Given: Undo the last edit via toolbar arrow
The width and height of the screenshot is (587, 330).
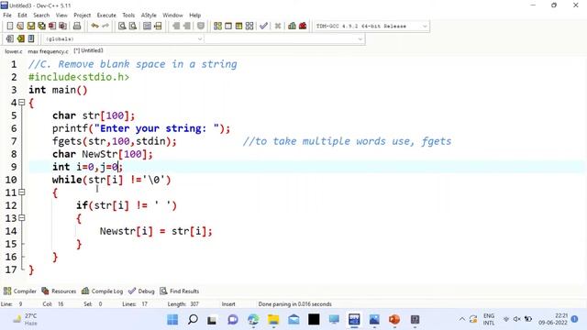Looking at the screenshot, I should coord(94,26).
